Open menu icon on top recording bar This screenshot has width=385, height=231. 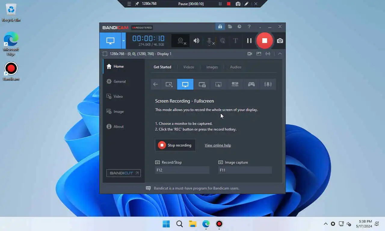tap(129, 4)
